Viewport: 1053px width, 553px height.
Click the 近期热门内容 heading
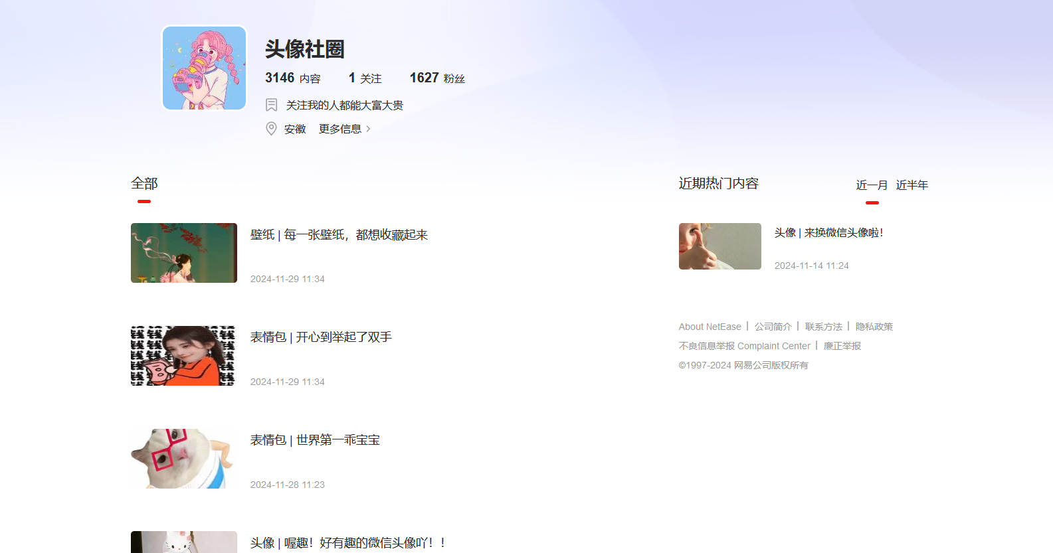click(x=718, y=183)
